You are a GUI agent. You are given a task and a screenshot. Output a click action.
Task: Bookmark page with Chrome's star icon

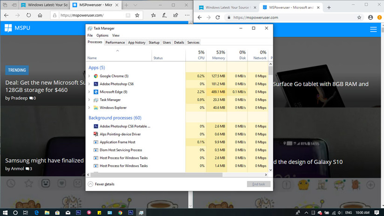[x=359, y=17]
